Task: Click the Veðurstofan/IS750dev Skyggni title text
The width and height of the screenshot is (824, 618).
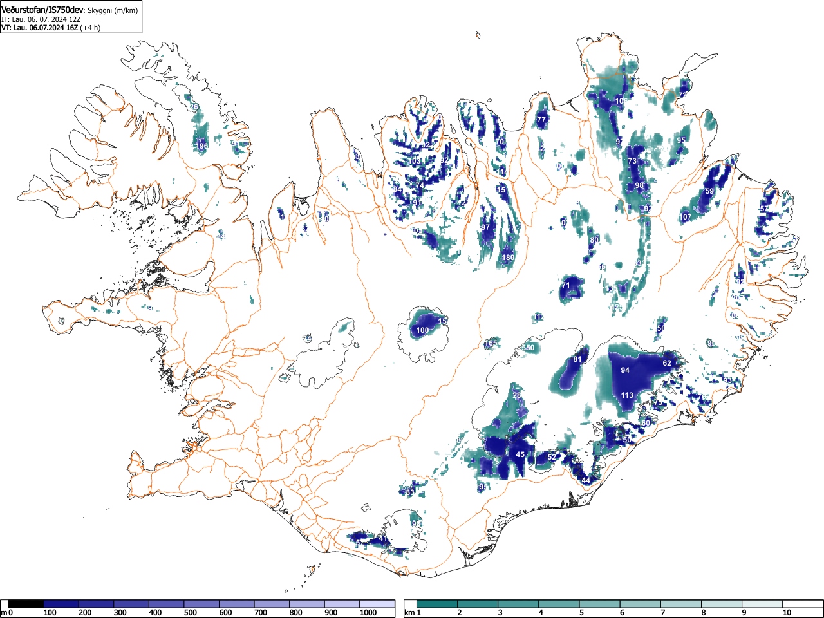Action: (x=70, y=10)
